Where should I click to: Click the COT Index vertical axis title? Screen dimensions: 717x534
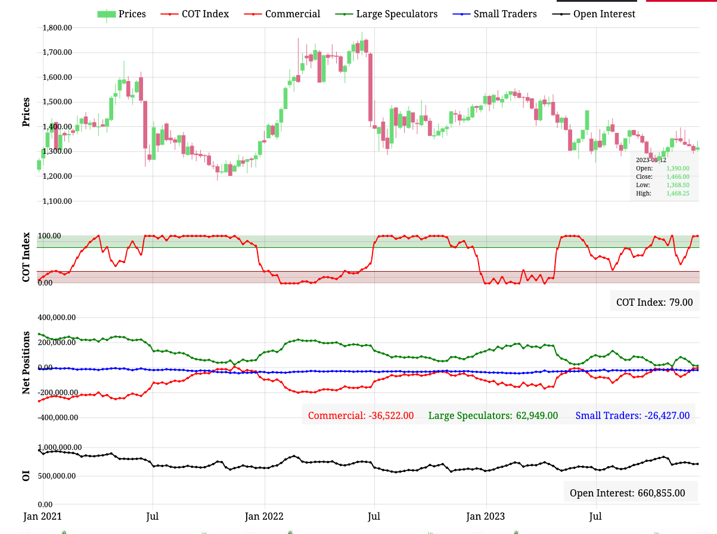27,258
